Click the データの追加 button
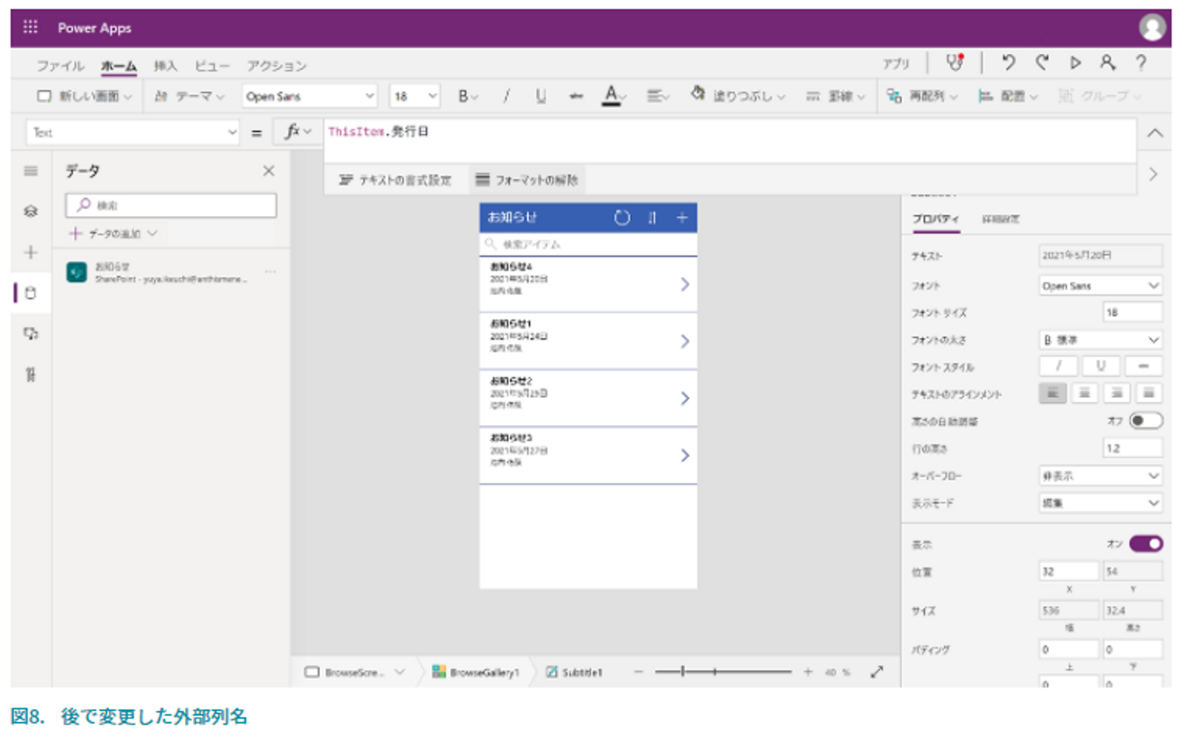 point(113,234)
